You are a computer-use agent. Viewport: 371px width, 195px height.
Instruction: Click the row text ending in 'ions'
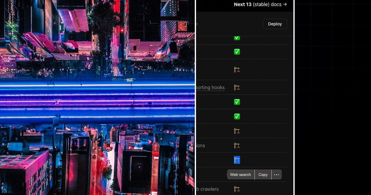tap(201, 145)
